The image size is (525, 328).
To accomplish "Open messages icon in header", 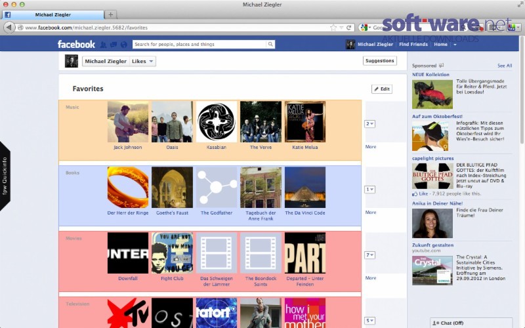I will tap(114, 45).
